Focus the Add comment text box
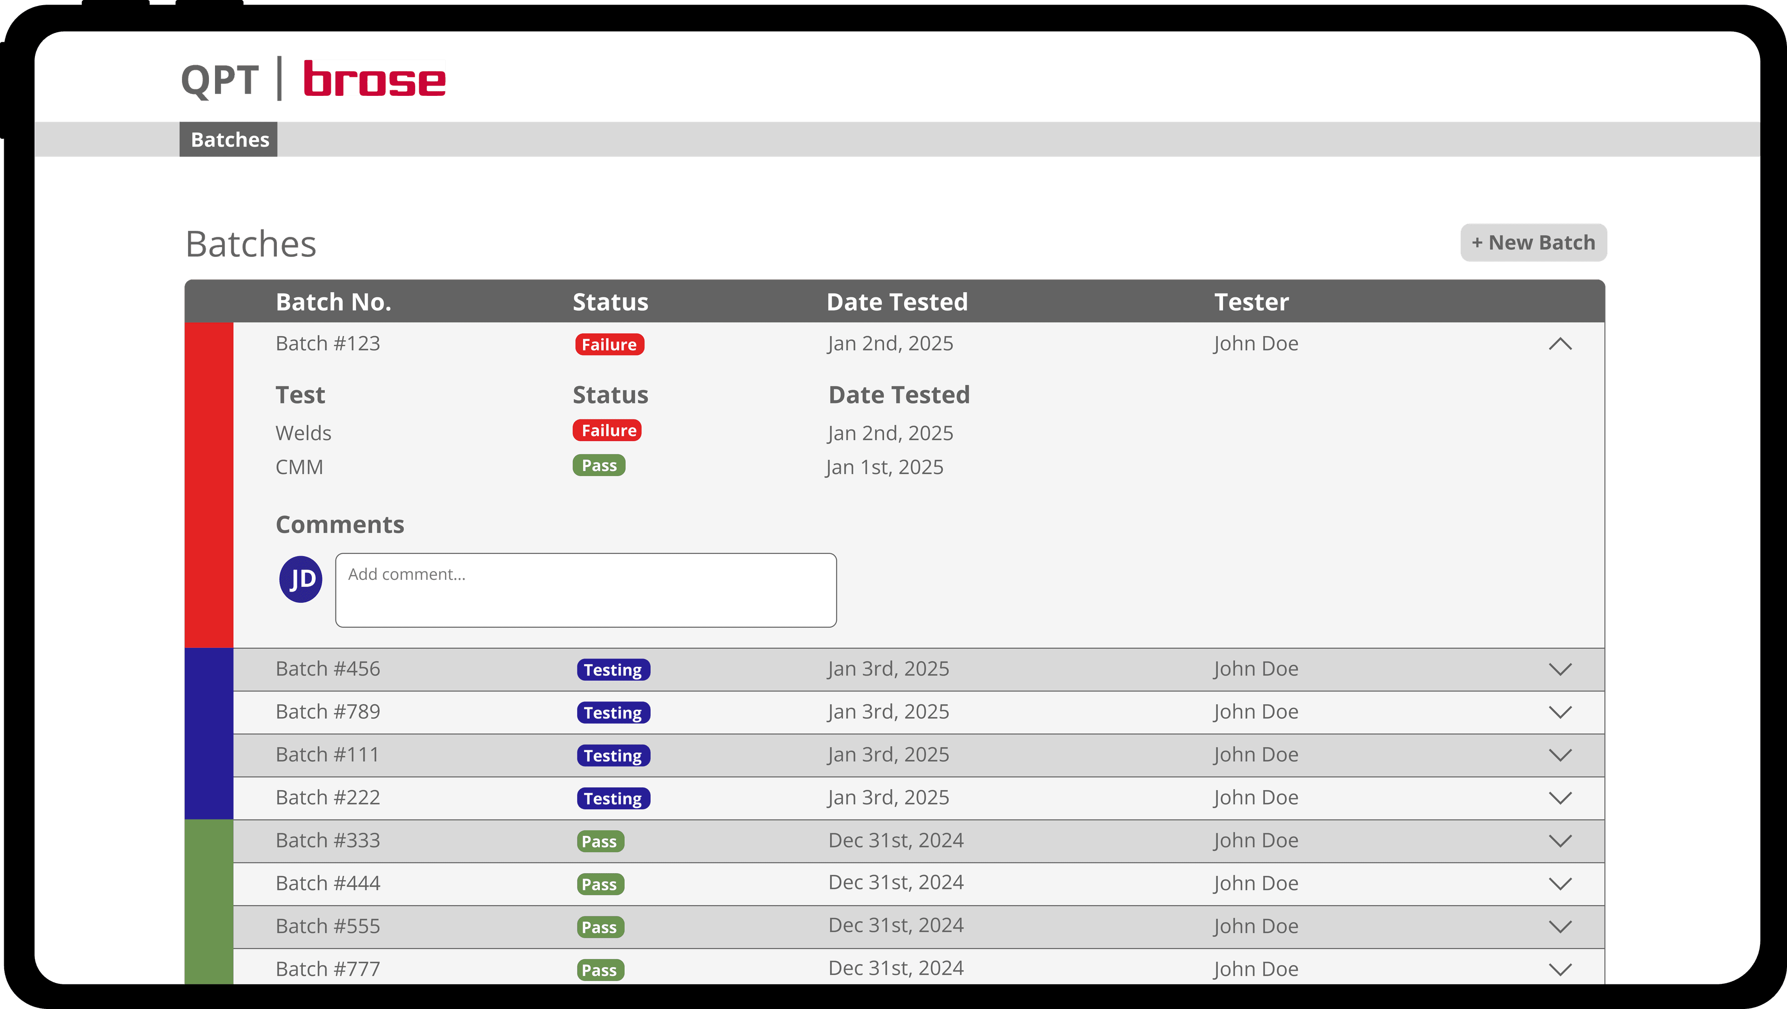1787x1009 pixels. coord(585,590)
